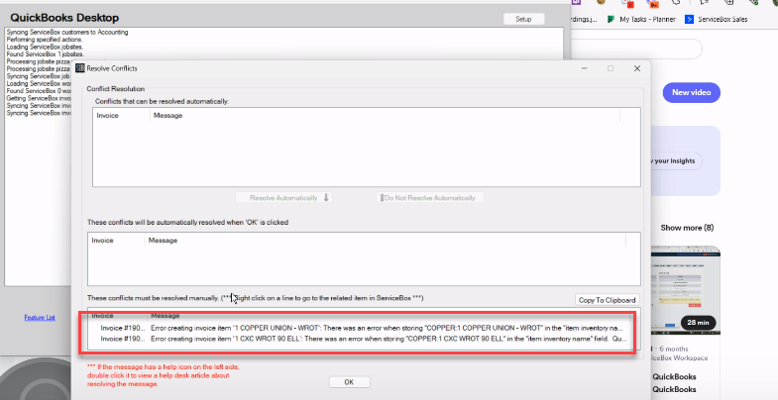Click the ServiceBox icon in Resolve Conflicts title bar
This screenshot has height=400, width=778.
[x=80, y=68]
